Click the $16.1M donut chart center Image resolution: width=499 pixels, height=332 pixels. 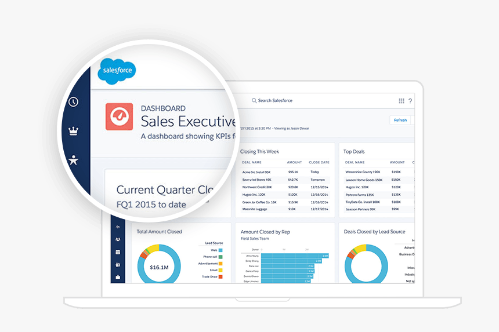click(159, 267)
